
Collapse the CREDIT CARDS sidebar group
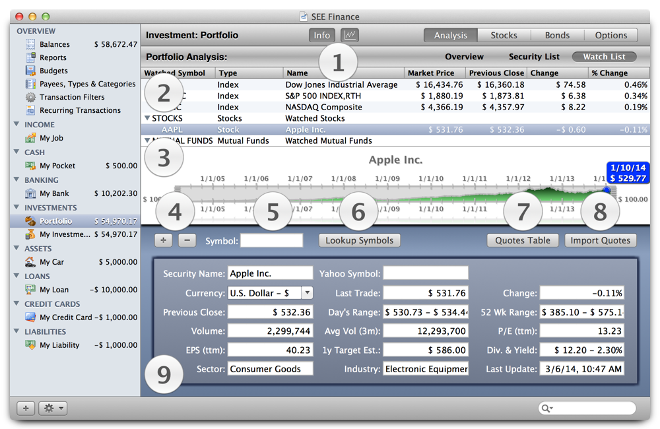pyautogui.click(x=16, y=303)
